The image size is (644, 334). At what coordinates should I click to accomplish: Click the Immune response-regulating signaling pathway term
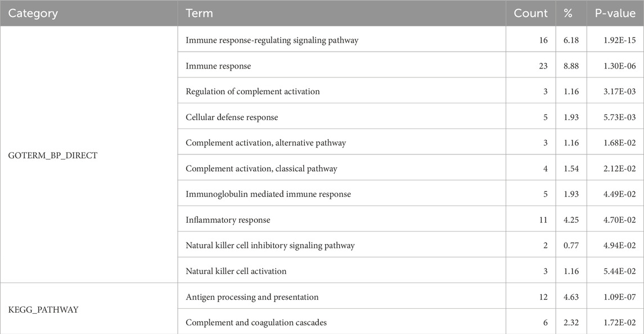pos(272,40)
